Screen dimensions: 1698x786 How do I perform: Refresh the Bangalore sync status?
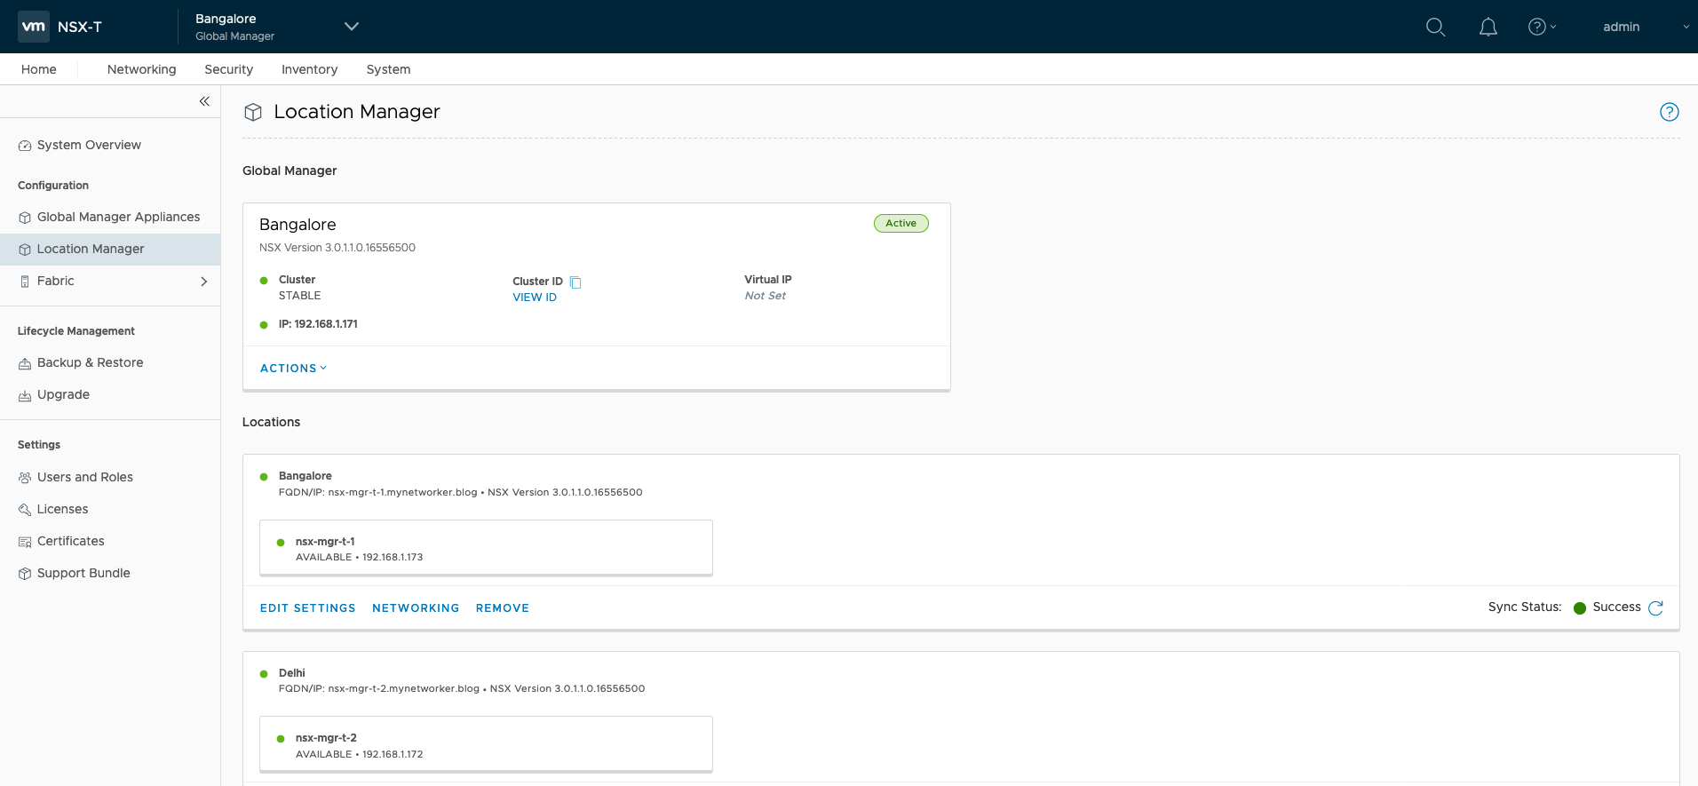click(1655, 608)
